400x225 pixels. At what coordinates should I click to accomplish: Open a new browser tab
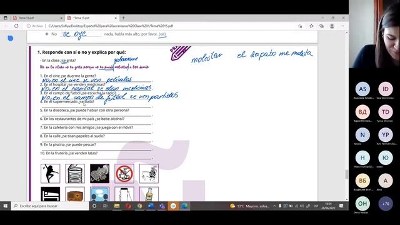pos(124,18)
